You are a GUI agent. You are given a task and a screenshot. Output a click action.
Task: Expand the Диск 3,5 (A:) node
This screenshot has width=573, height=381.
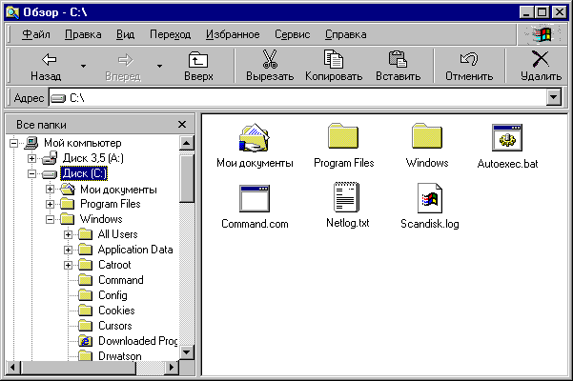(31, 158)
